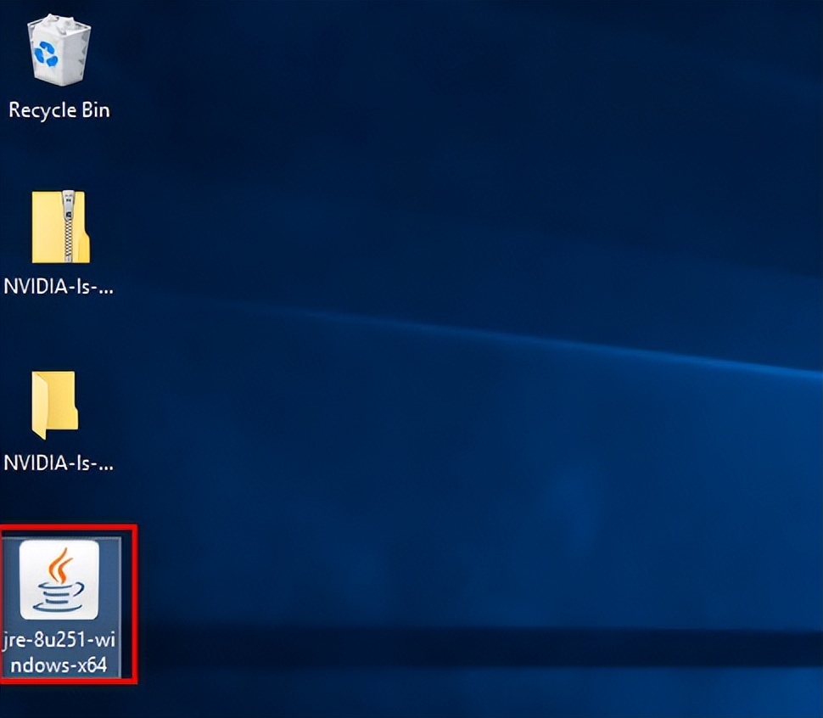Select the Java jre-8u251 installer icon
This screenshot has height=718, width=823.
pos(59,580)
